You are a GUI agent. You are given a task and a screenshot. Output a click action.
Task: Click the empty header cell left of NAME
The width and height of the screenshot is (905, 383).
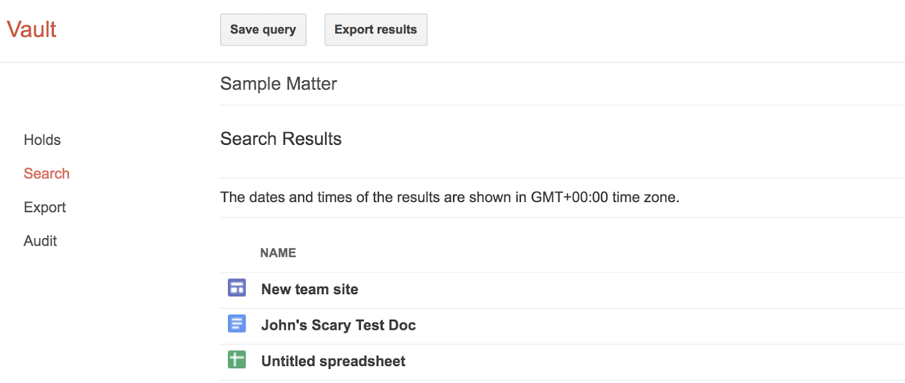point(237,253)
